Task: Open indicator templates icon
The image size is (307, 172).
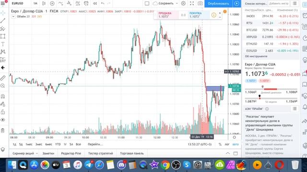Action: (x=78, y=3)
